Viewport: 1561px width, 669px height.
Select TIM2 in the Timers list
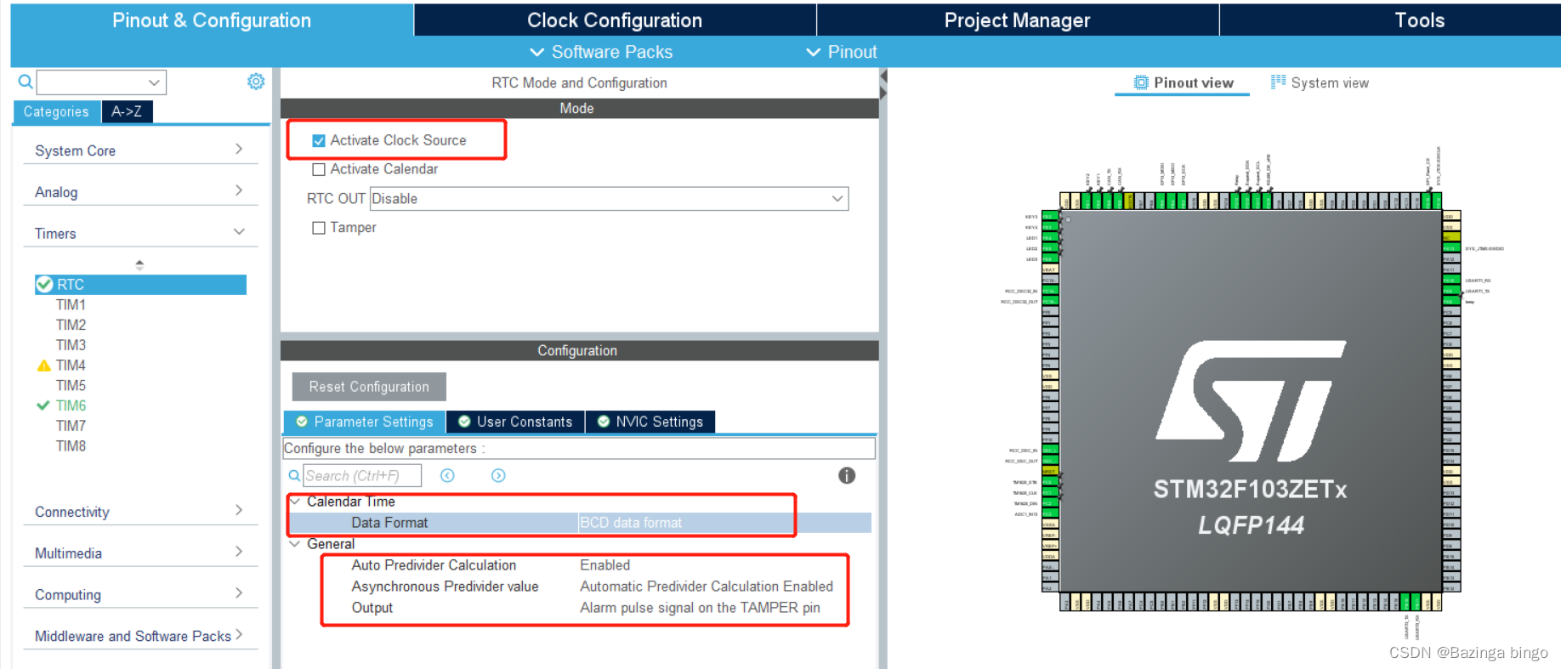pos(71,325)
